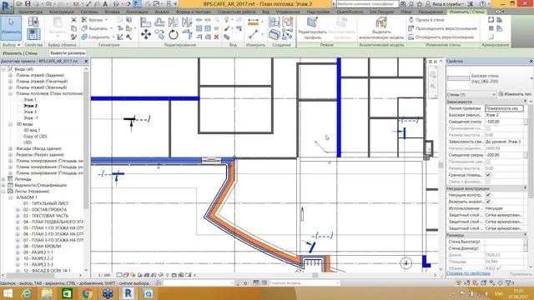Open Internet Explorer from the taskbar
The width and height of the screenshot is (534, 300).
[x=27, y=293]
